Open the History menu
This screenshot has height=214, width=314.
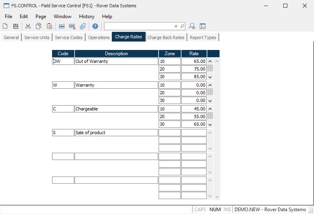click(x=86, y=17)
